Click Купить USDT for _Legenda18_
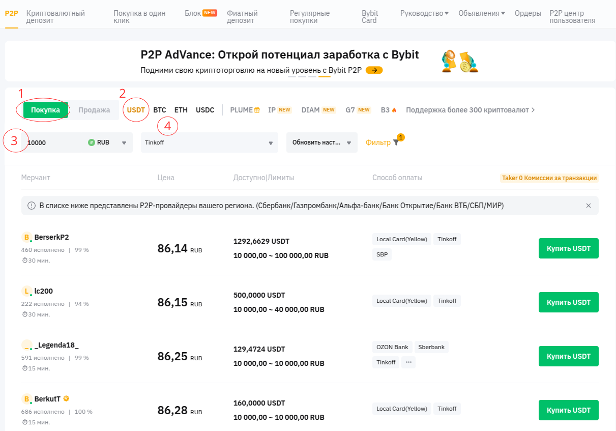Viewport: 616px width, 431px height. click(x=569, y=356)
